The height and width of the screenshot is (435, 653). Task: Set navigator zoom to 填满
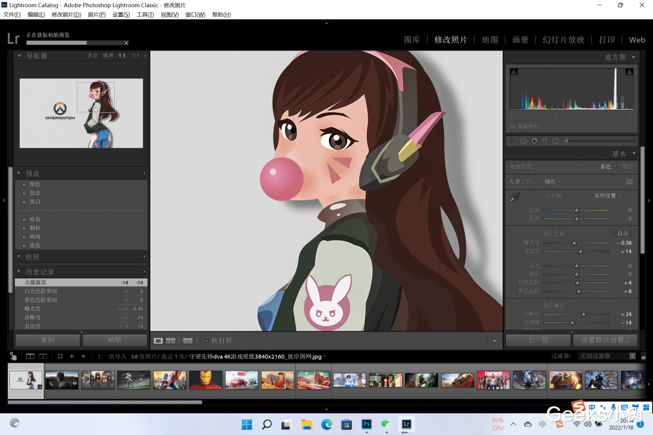click(108, 56)
